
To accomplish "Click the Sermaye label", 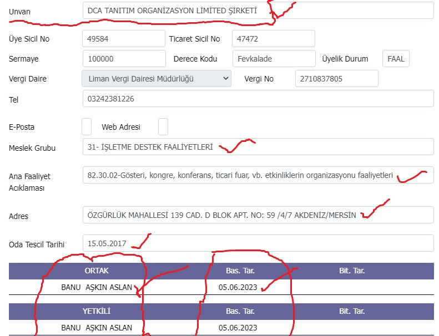I will click(x=24, y=59).
